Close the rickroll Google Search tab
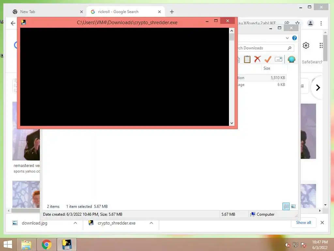Screen dimensions: 334x251 pyautogui.click(x=159, y=12)
